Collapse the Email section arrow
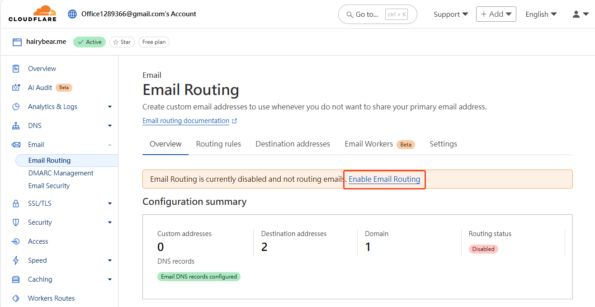The height and width of the screenshot is (307, 595). (x=110, y=145)
